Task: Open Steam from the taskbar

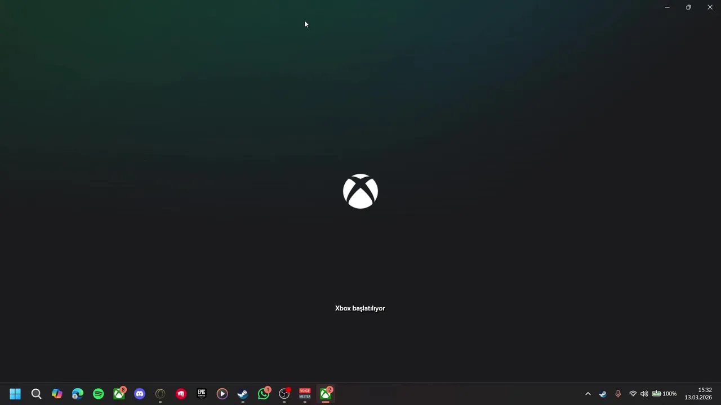Action: point(243,394)
